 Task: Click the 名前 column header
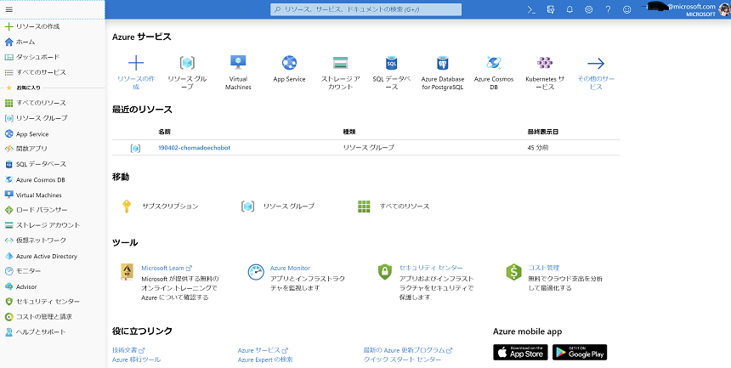coord(164,132)
